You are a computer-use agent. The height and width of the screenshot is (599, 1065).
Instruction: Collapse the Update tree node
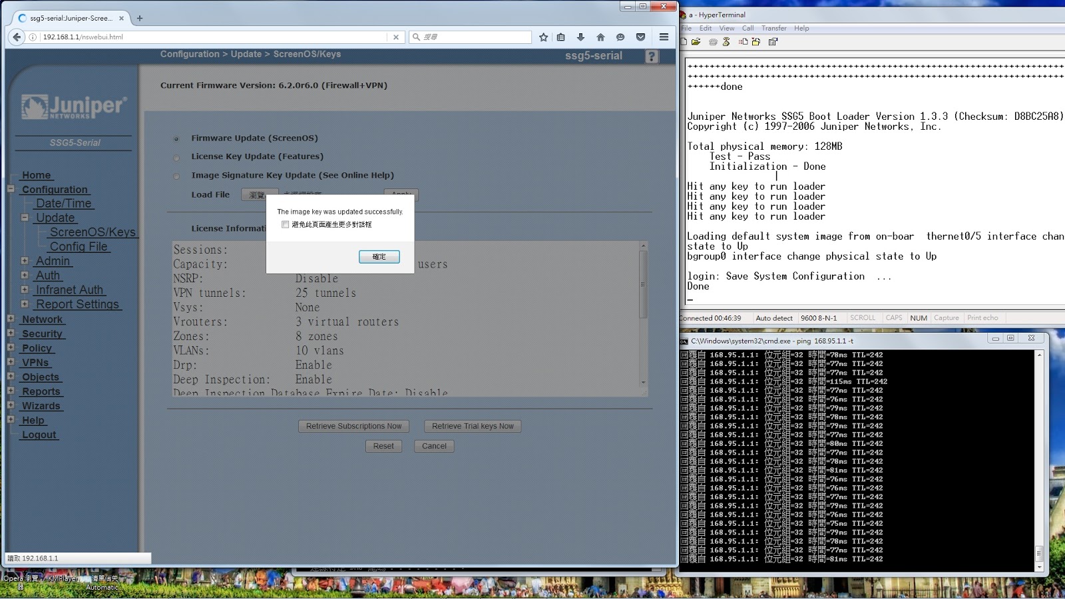point(25,218)
